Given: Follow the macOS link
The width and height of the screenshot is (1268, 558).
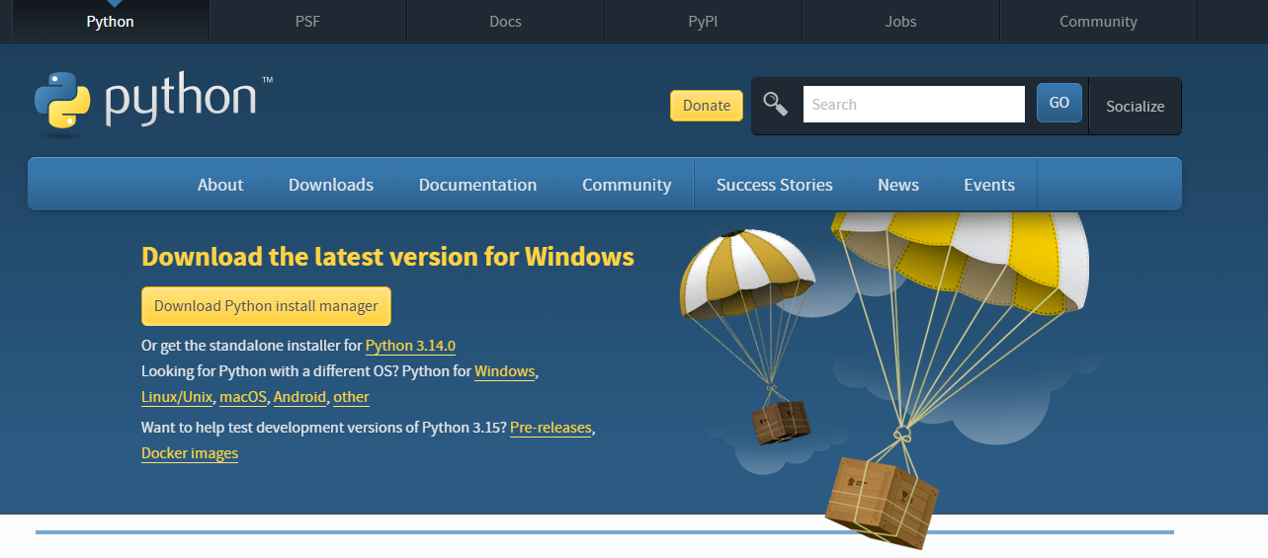Looking at the screenshot, I should [x=243, y=397].
